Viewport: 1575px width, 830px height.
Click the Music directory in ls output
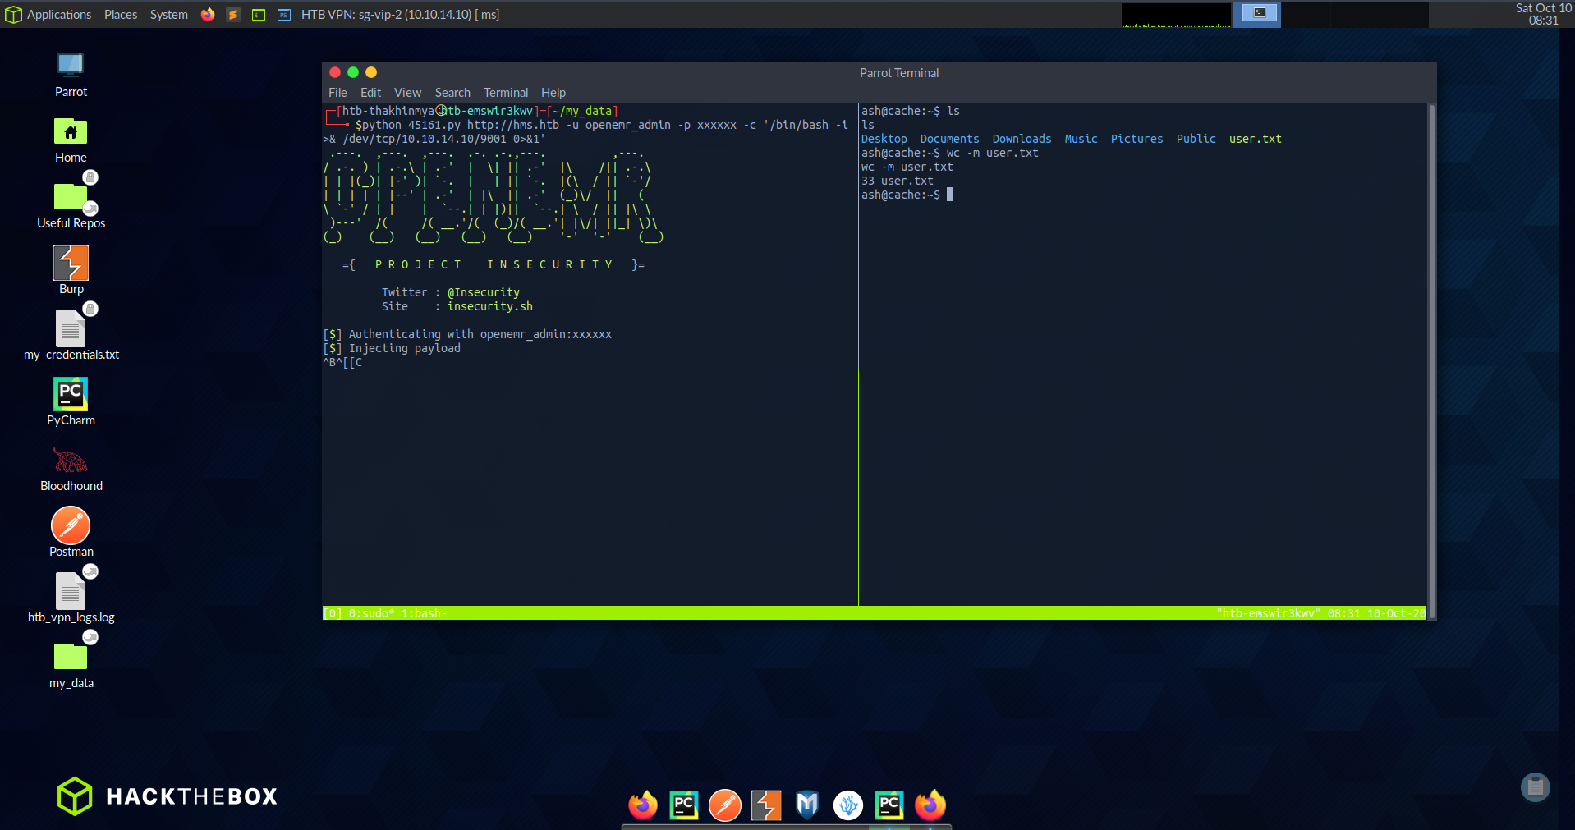pyautogui.click(x=1081, y=139)
